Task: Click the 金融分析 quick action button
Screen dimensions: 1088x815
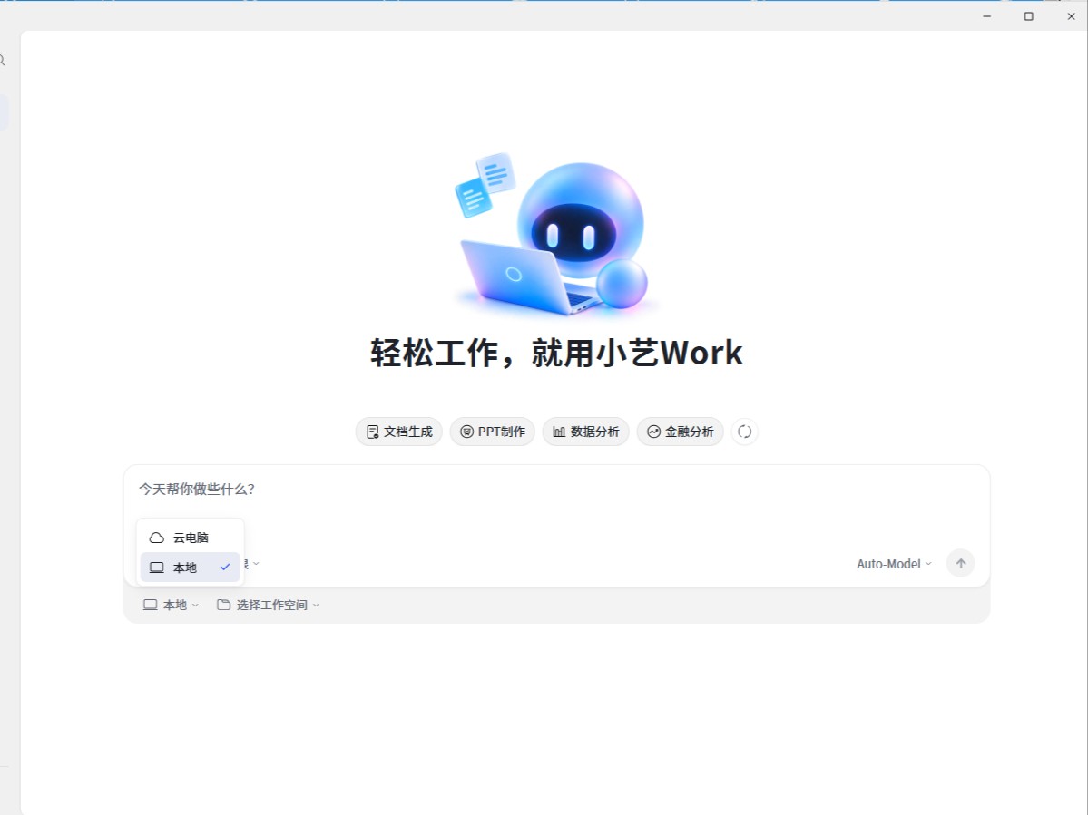Action: click(680, 432)
